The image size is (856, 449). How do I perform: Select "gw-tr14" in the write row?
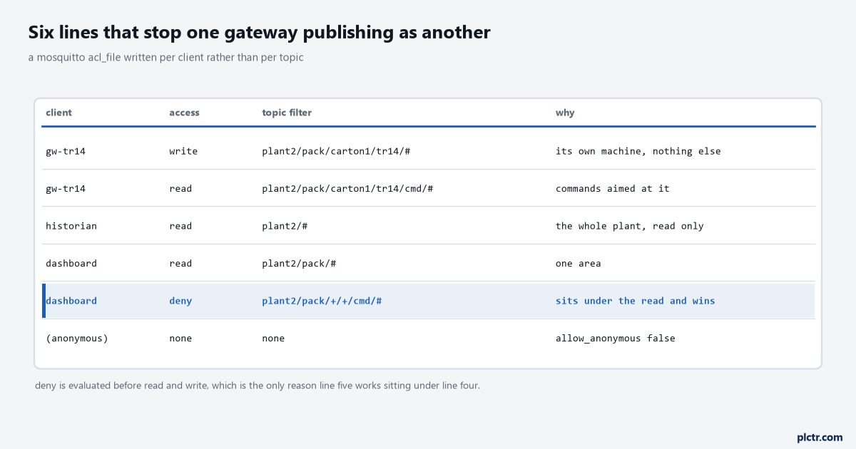click(66, 151)
